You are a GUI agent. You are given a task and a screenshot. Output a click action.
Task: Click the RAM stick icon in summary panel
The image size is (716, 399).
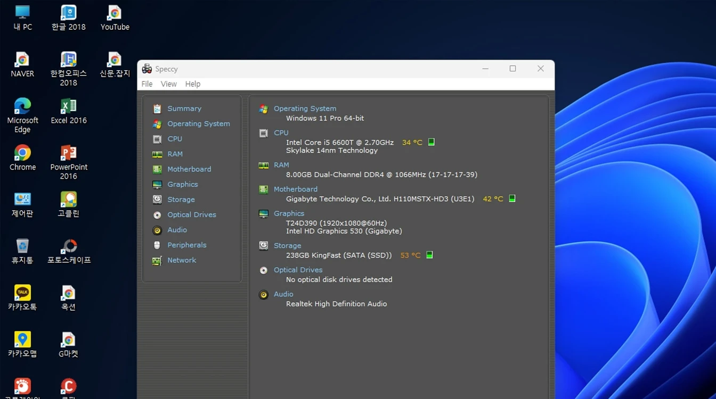point(263,165)
